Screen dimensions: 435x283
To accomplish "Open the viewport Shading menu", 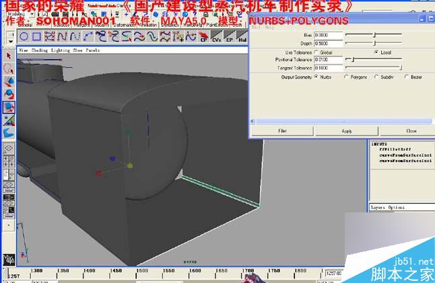I will (40, 50).
